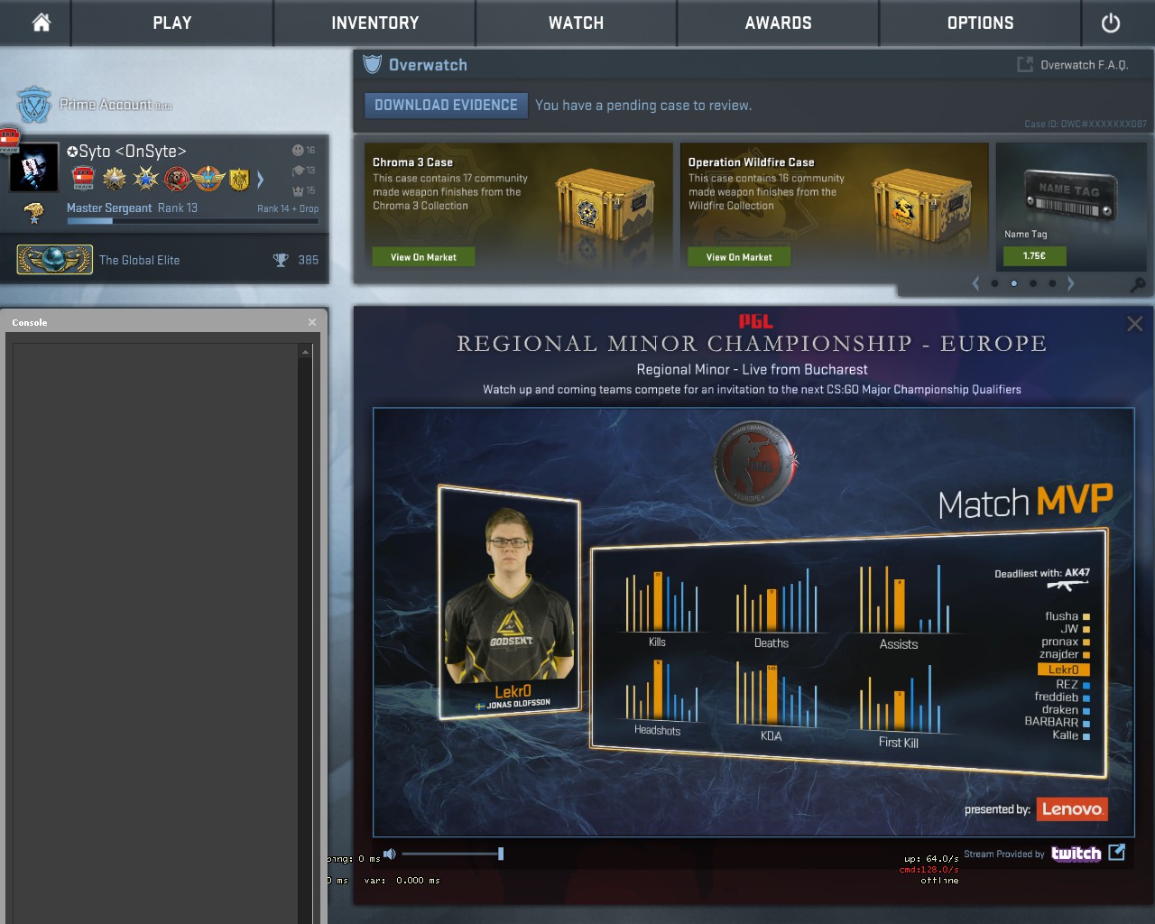Click "The Global Elite" rank text
Screen dimensions: 1155x924
coord(139,260)
